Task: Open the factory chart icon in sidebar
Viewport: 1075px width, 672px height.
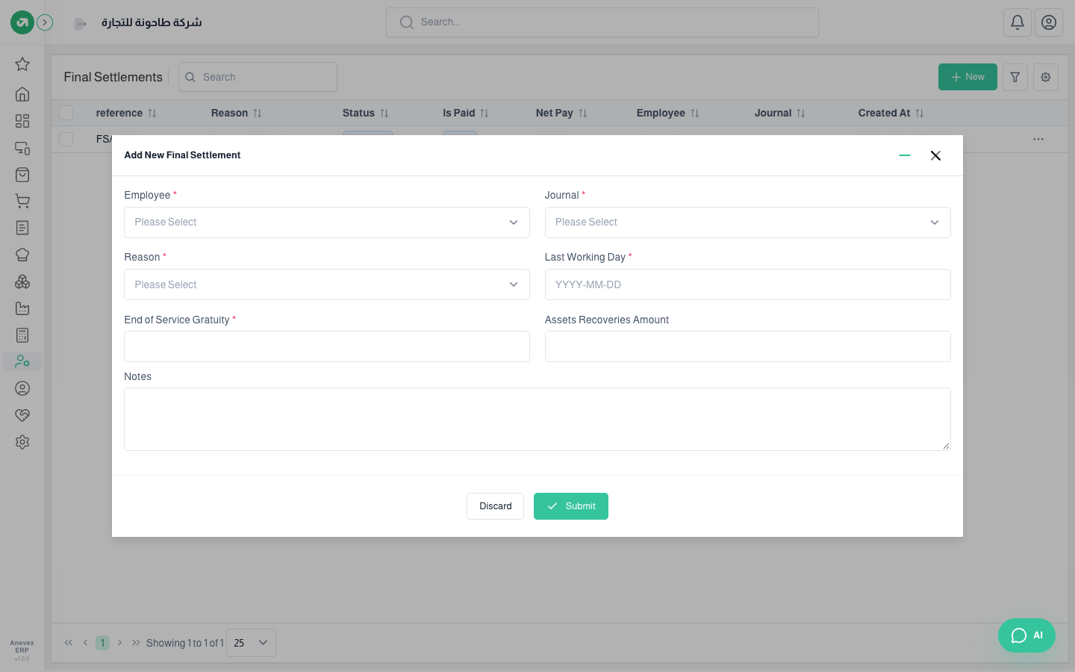Action: 22,308
